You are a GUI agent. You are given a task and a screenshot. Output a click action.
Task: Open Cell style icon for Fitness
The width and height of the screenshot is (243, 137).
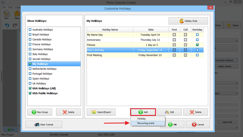pyautogui.click(x=185, y=45)
